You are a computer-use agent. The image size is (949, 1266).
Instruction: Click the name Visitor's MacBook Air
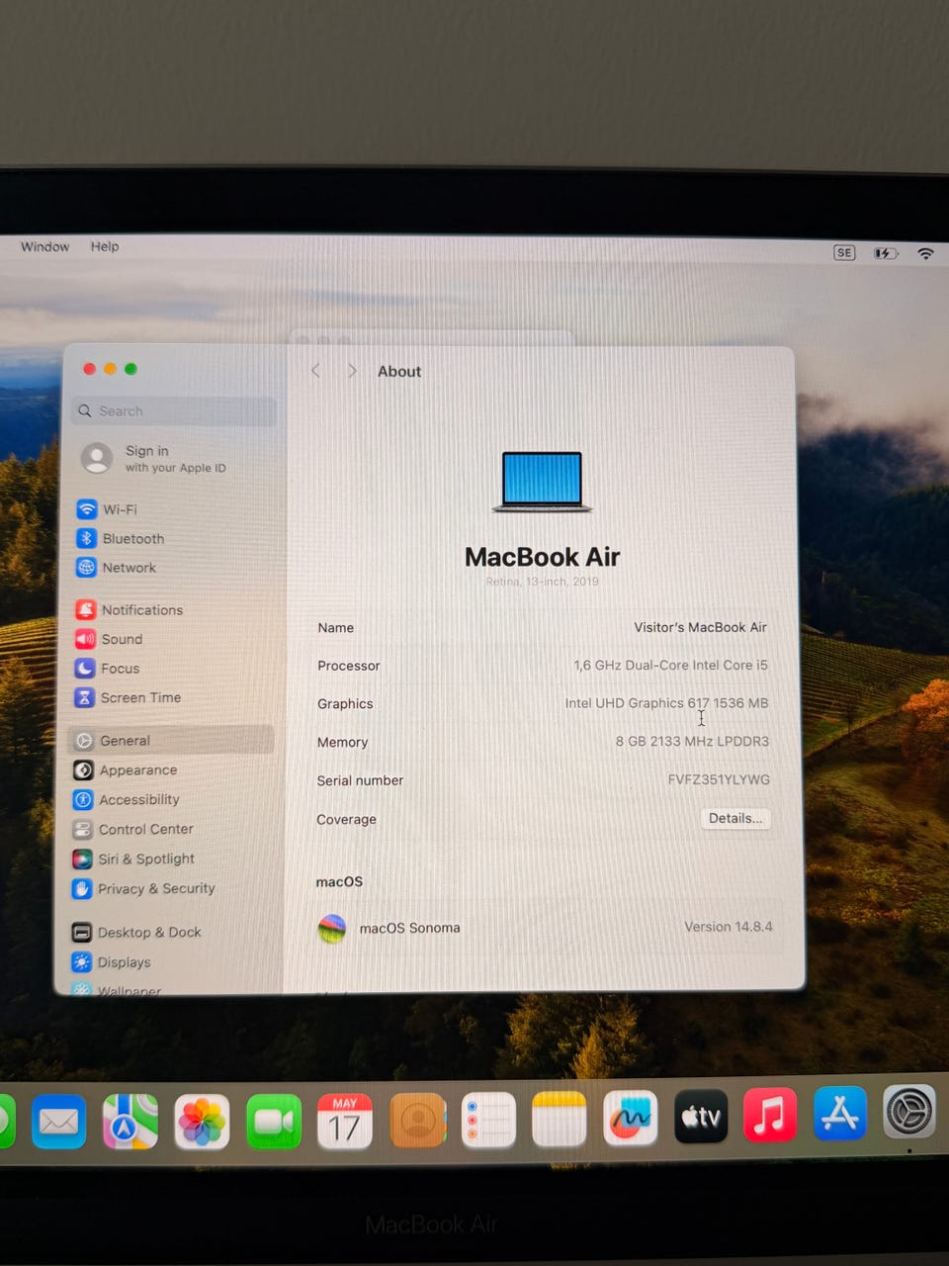coord(700,627)
